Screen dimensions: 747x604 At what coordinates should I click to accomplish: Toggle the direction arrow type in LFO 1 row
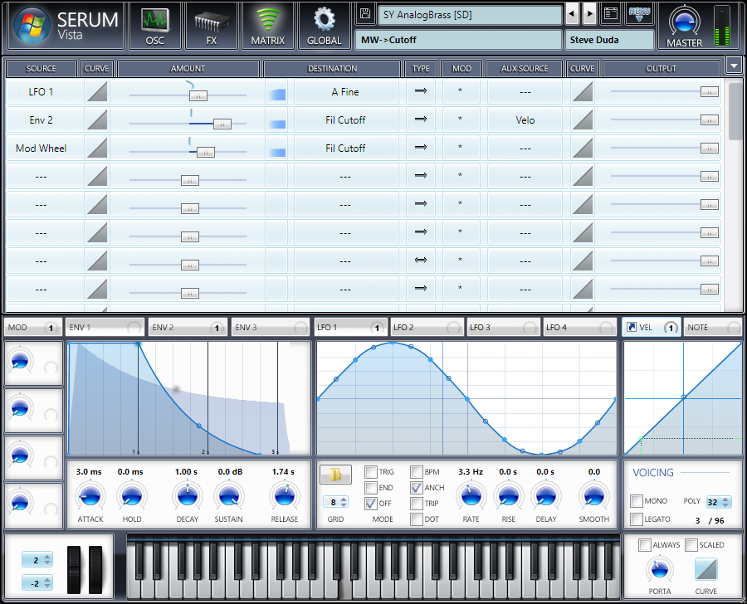tap(421, 91)
